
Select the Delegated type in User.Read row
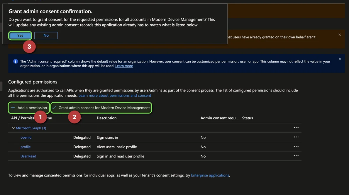click(82, 156)
